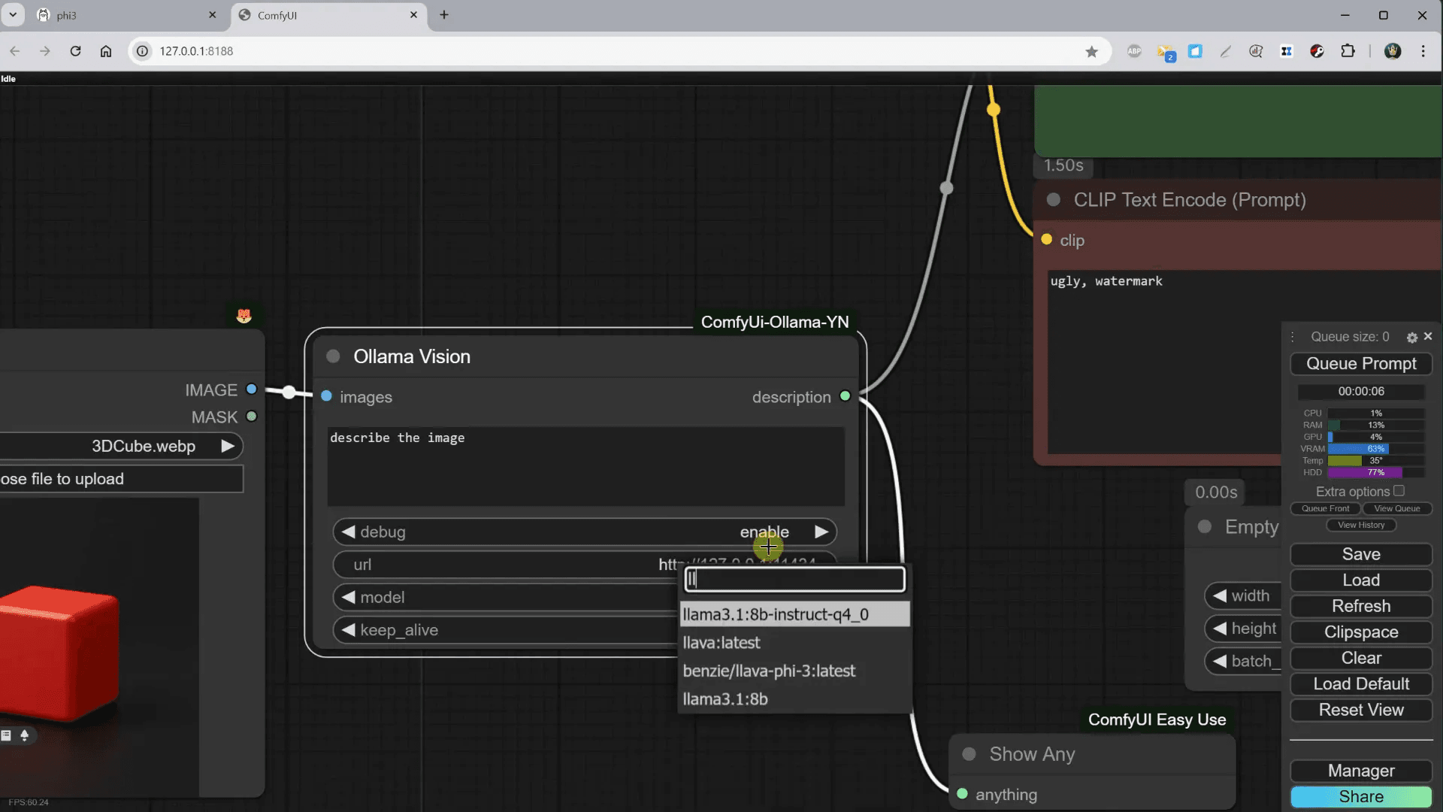Enable the Extra options checkbox

pyautogui.click(x=1399, y=490)
